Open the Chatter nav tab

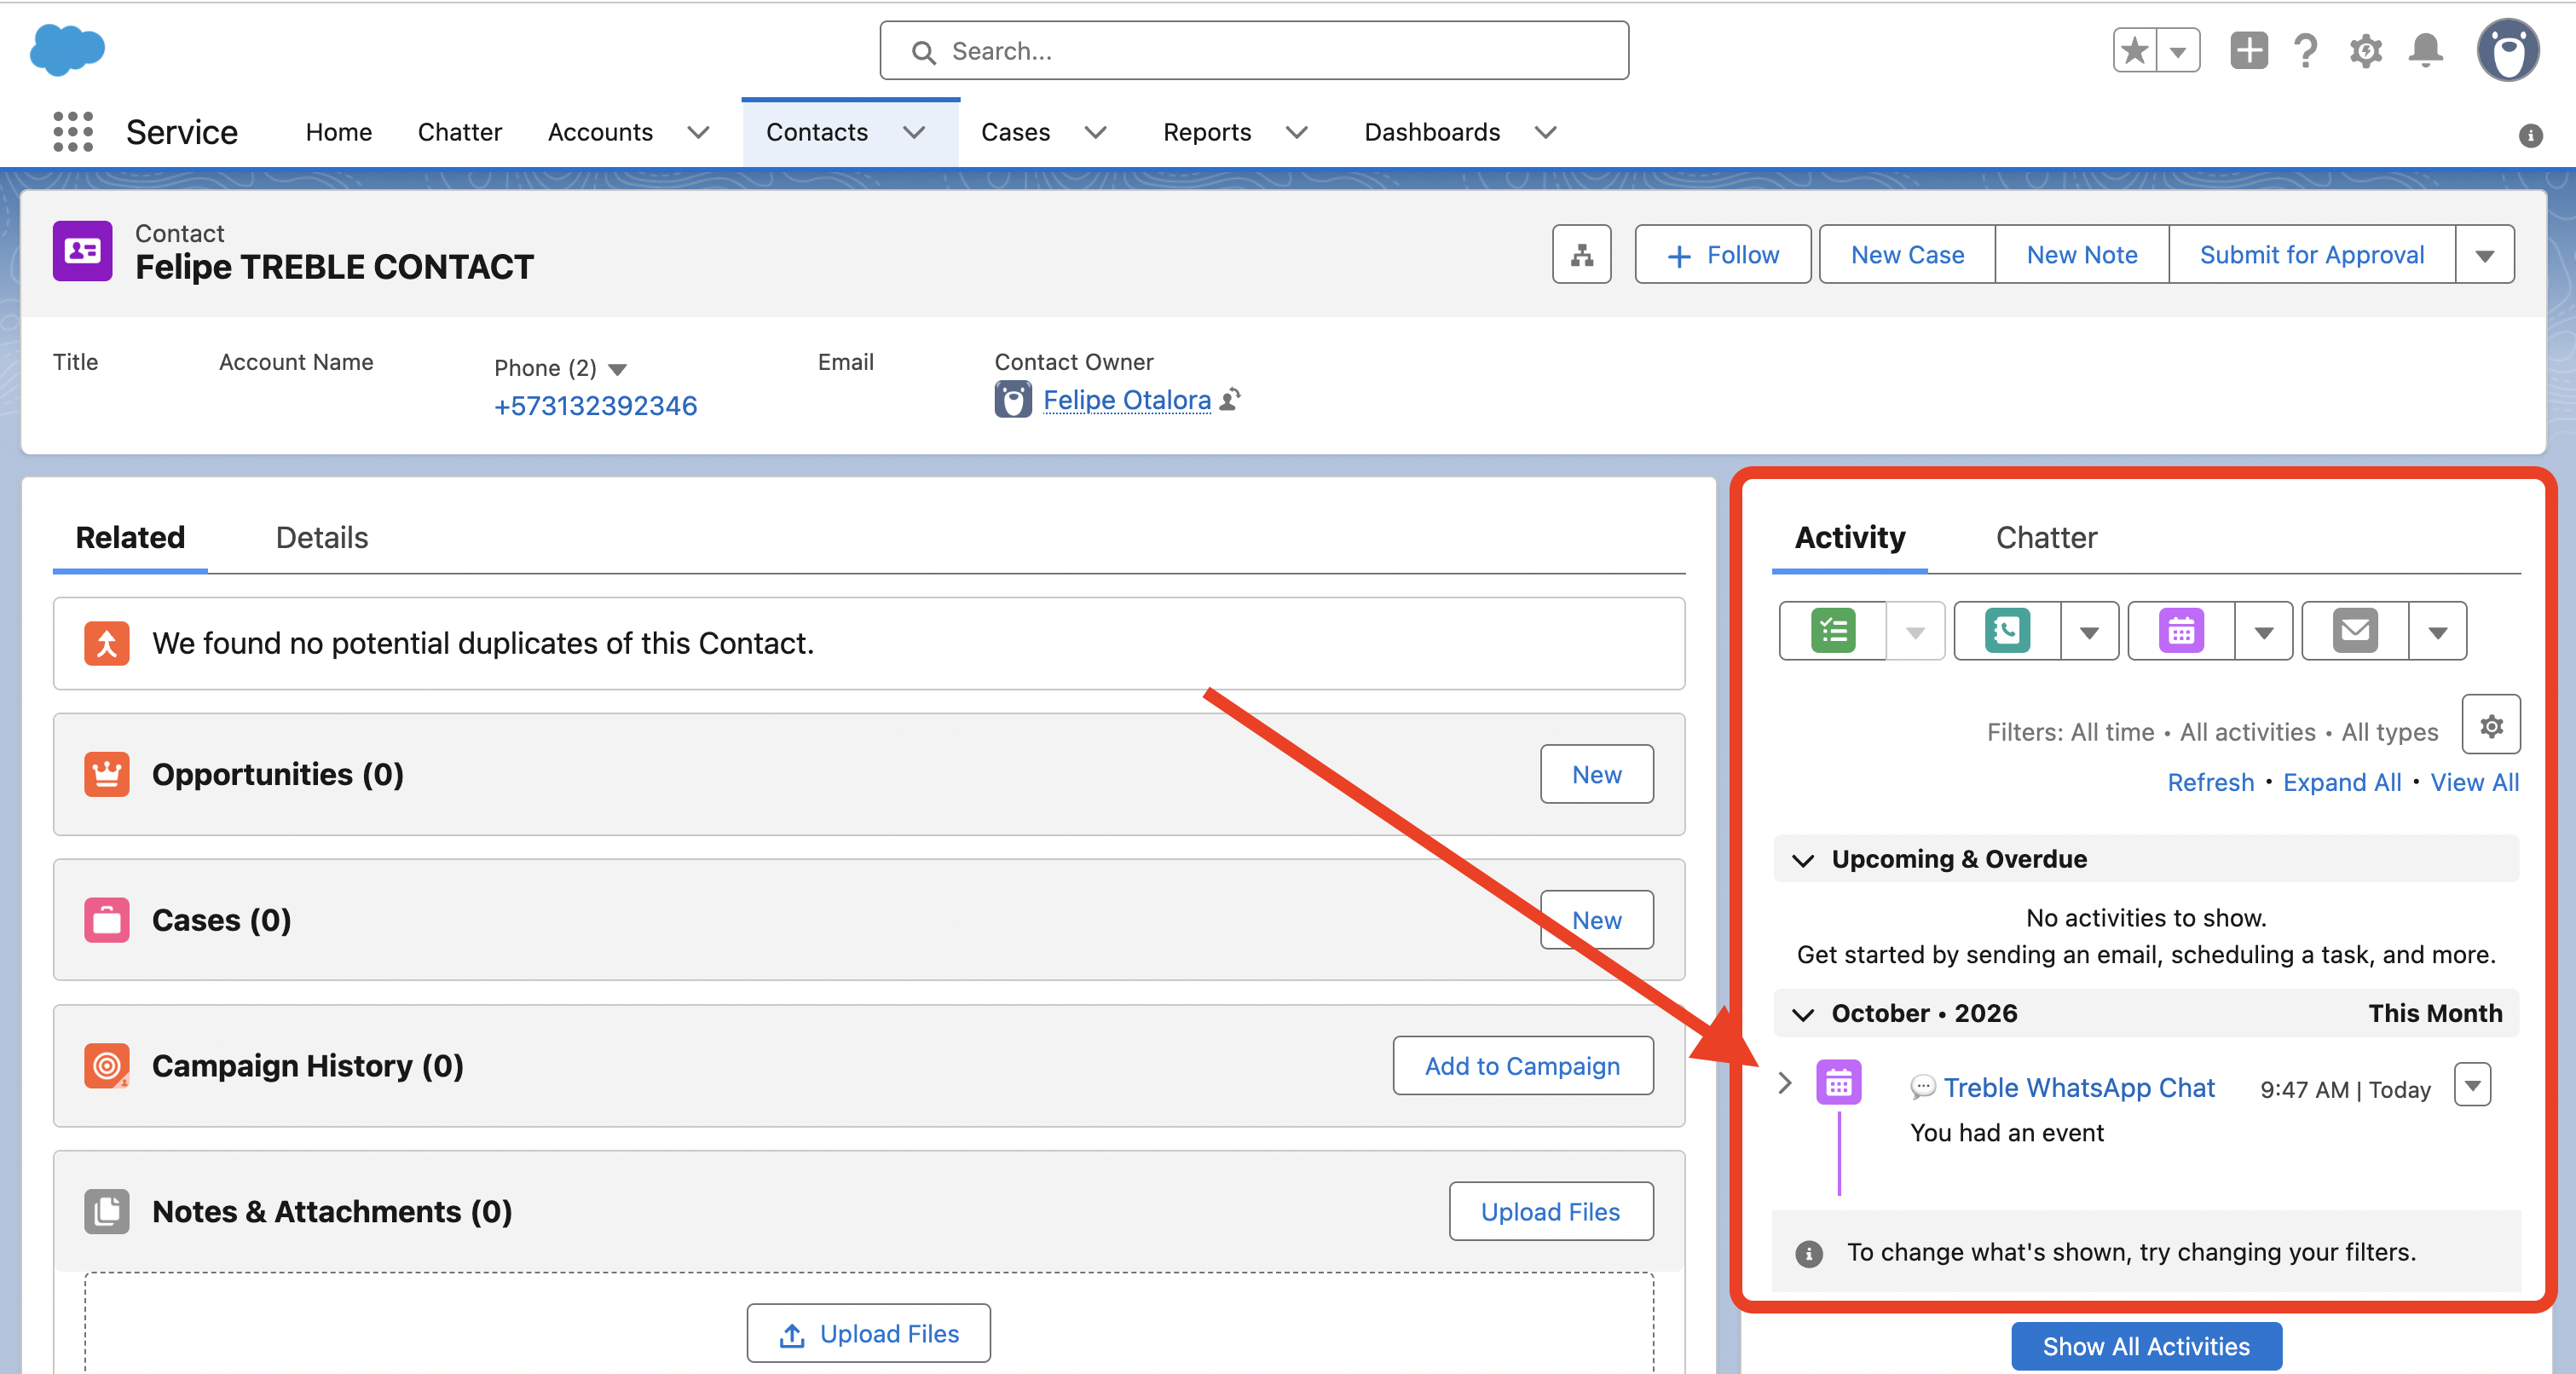click(460, 132)
